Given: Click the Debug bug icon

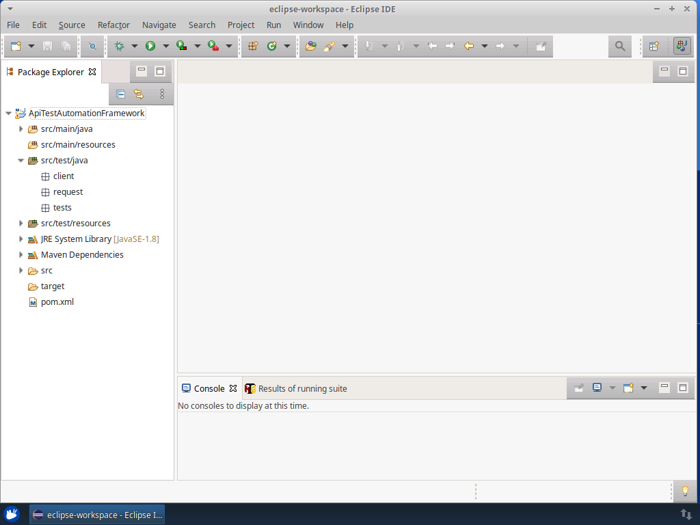Looking at the screenshot, I should pos(119,46).
